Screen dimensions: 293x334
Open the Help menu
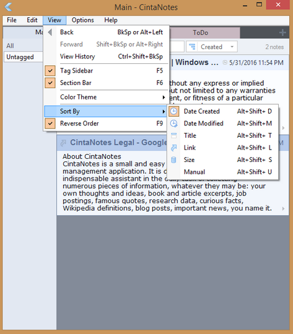pos(111,20)
